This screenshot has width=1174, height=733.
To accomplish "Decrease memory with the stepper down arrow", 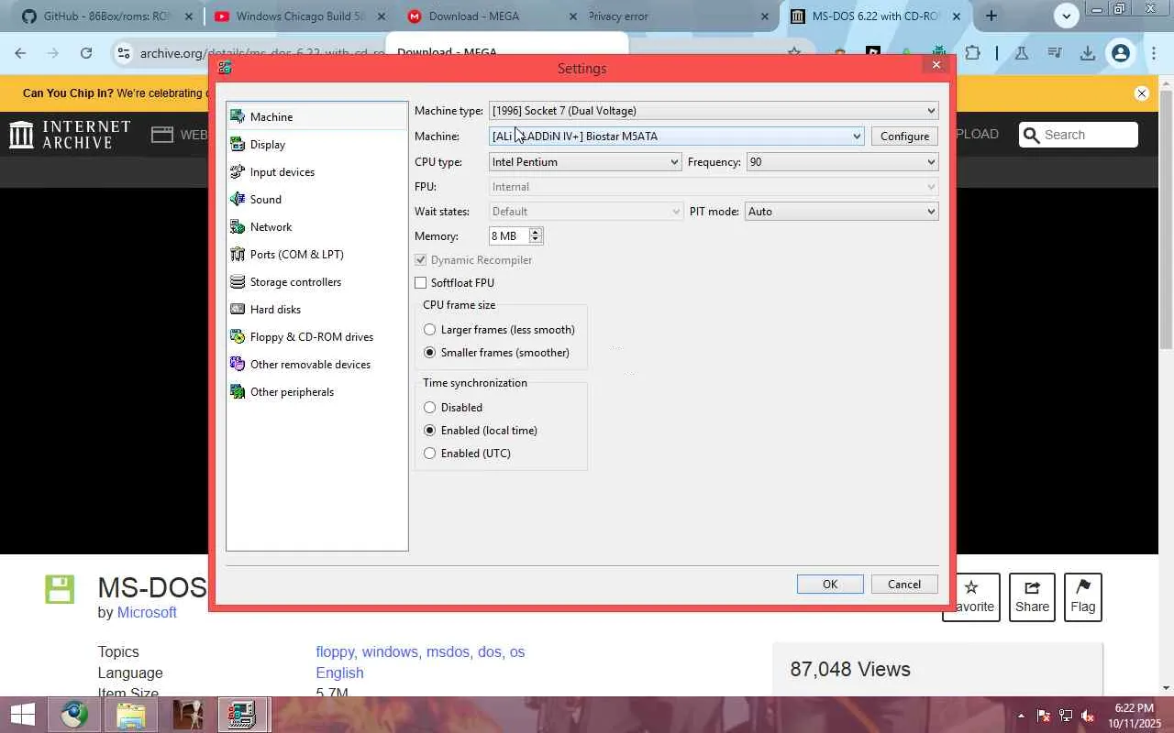I will (x=536, y=241).
